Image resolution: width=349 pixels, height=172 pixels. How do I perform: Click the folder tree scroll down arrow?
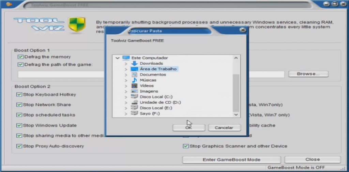[x=236, y=115]
